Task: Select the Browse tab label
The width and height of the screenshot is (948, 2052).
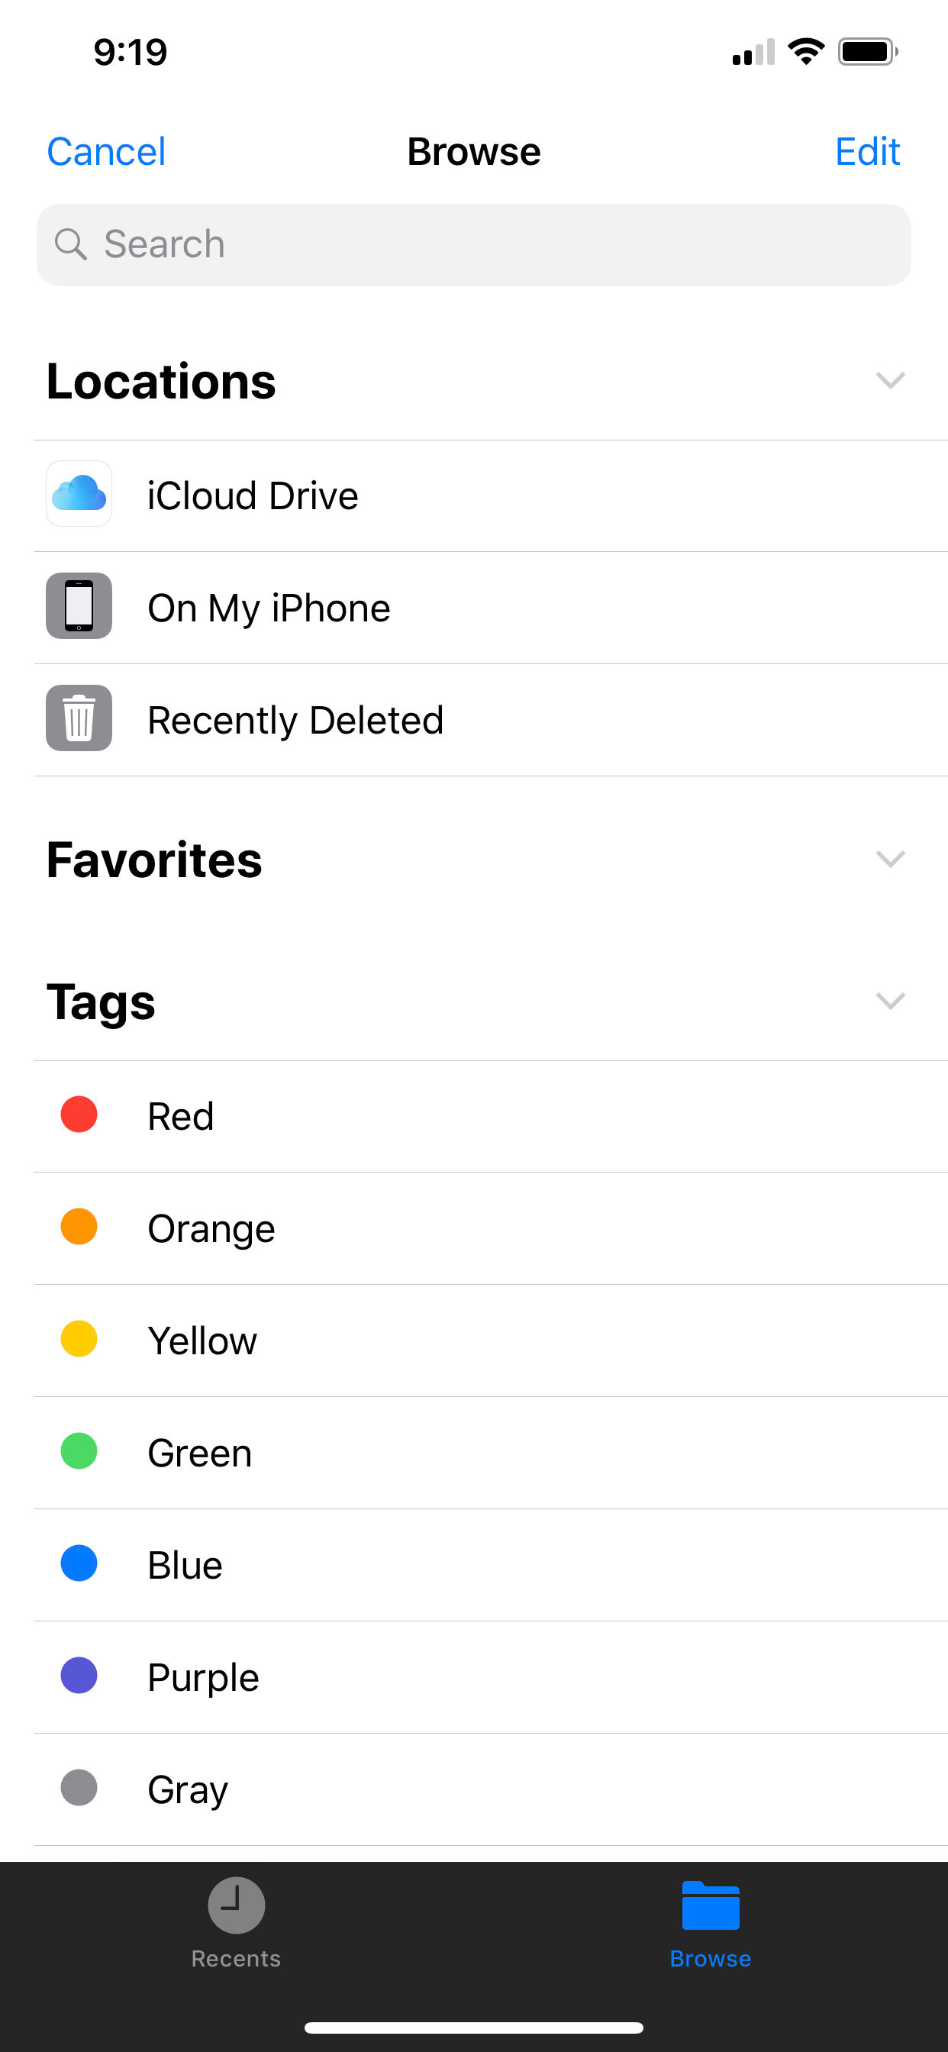Action: coord(711,1958)
